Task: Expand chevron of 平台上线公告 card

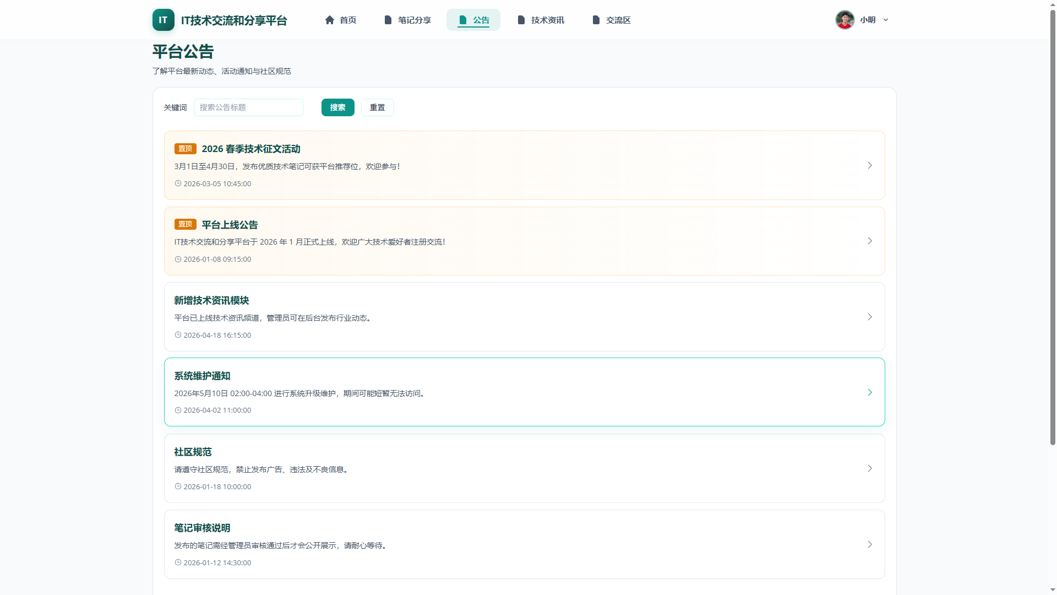Action: tap(870, 241)
